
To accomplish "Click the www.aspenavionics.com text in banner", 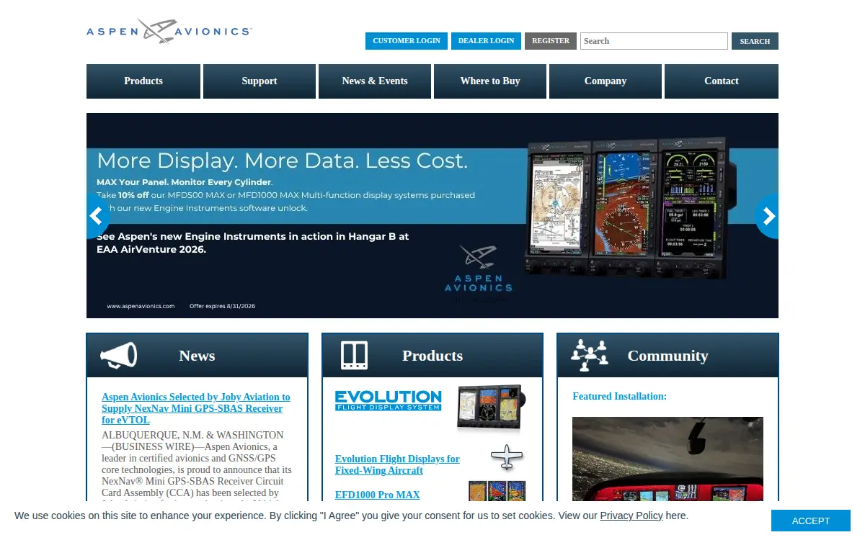I will coord(141,306).
